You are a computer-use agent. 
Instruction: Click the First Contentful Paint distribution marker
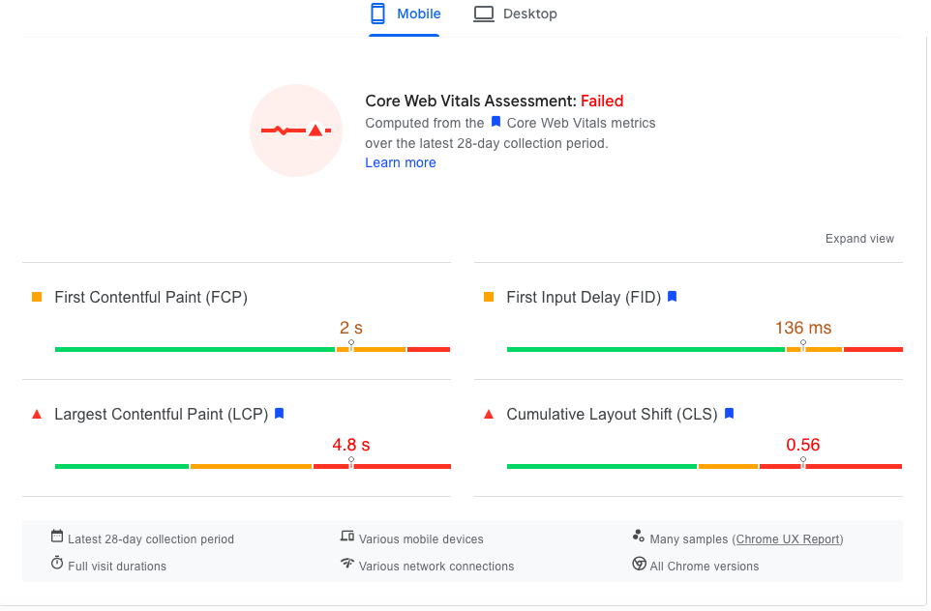(x=351, y=345)
